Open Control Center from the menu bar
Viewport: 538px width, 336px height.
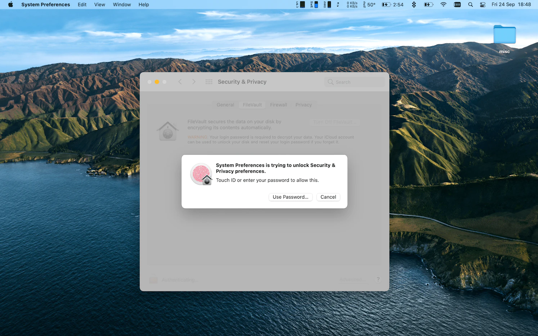click(482, 5)
